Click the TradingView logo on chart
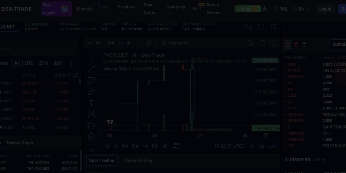Viewport: 346px width, 173px height. point(110,122)
